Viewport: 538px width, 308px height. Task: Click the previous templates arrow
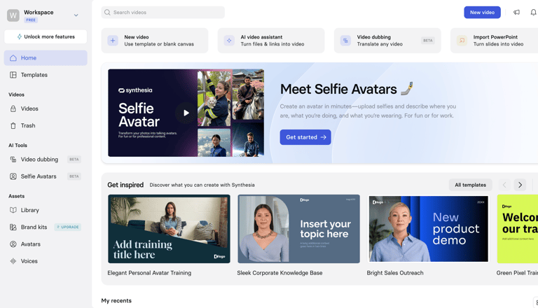point(504,185)
